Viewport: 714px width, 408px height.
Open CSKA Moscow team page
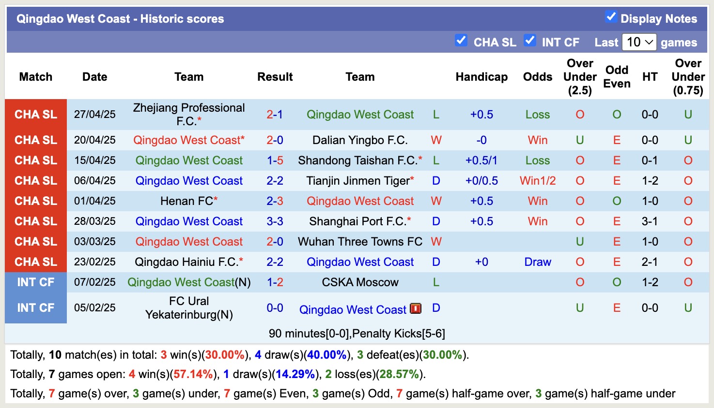(x=360, y=282)
